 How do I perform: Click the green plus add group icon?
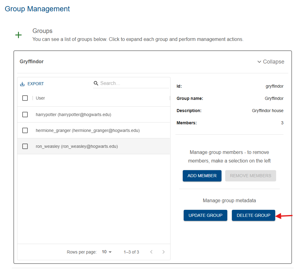point(18,35)
